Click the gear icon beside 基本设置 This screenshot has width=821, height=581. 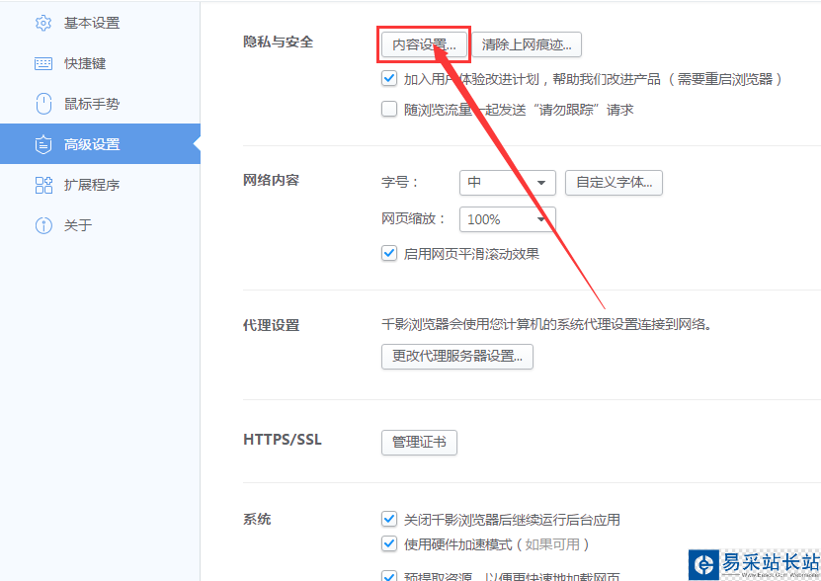43,23
